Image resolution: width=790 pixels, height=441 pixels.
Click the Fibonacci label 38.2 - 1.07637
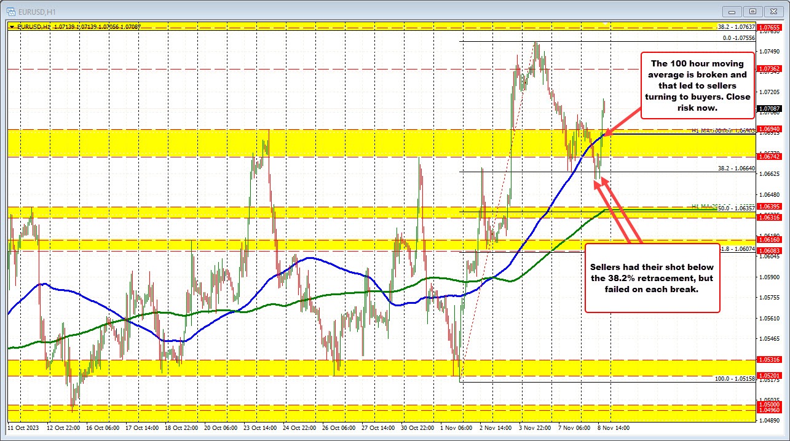point(736,27)
